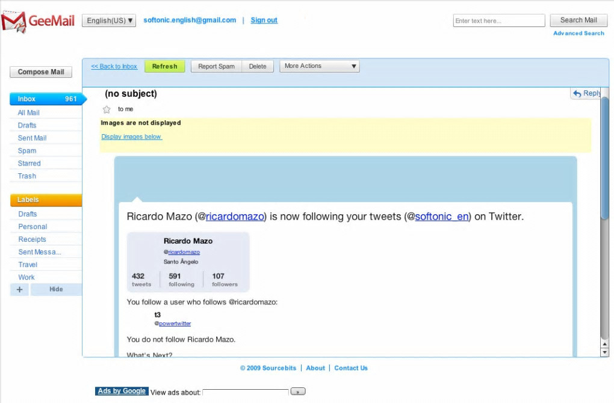Select the Travel label

(x=28, y=265)
